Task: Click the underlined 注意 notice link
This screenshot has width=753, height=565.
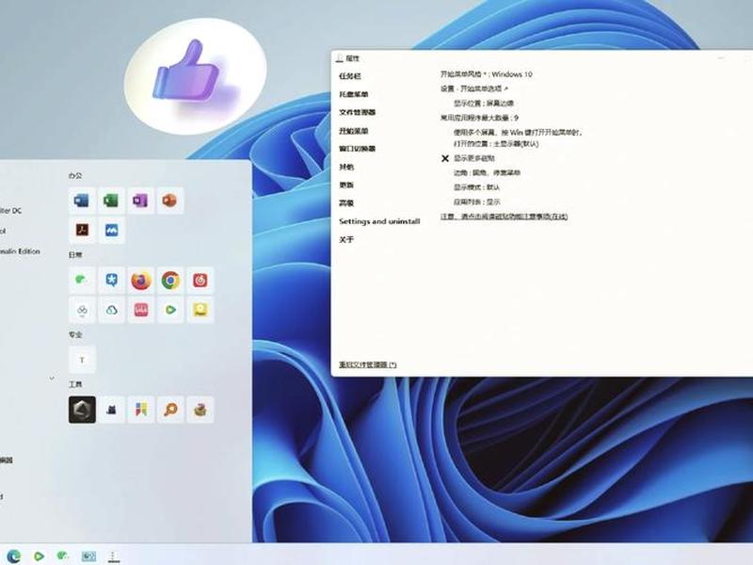Action: [504, 217]
